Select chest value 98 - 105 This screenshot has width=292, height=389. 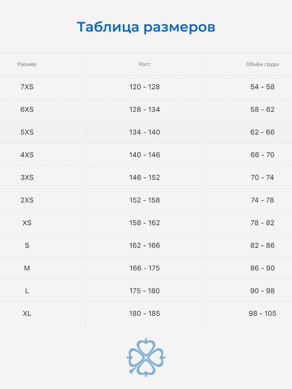tap(262, 313)
